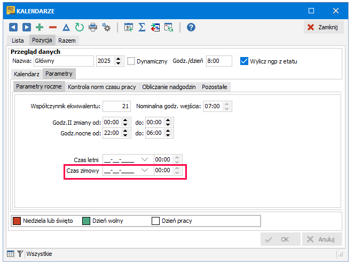Decrease the year 2025 spinner

(119, 63)
